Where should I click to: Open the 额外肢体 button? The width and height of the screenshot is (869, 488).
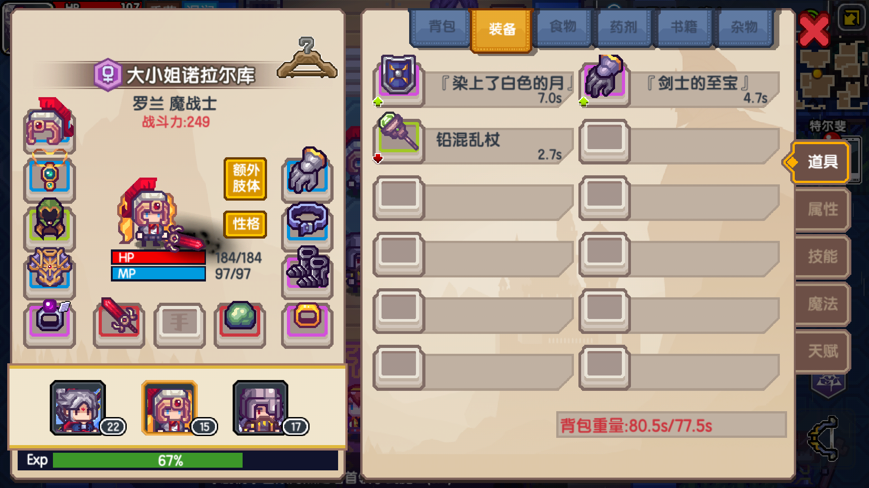[x=245, y=178]
